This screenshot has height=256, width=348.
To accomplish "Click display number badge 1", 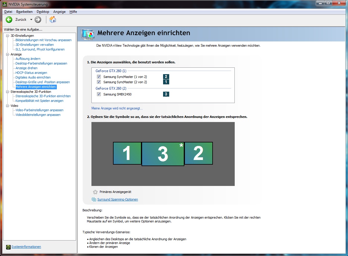I will 166,82.
